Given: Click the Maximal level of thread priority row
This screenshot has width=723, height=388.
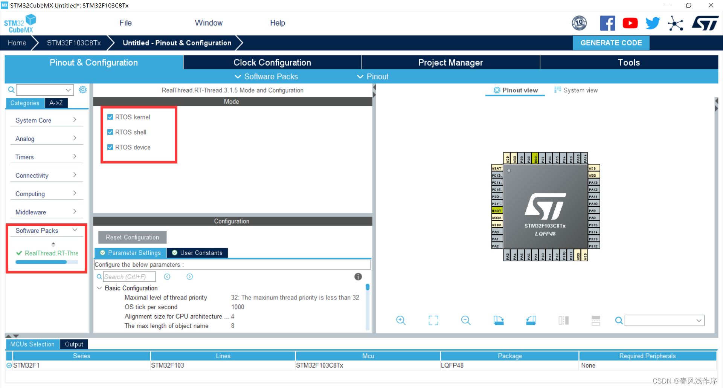Looking at the screenshot, I should (232, 298).
